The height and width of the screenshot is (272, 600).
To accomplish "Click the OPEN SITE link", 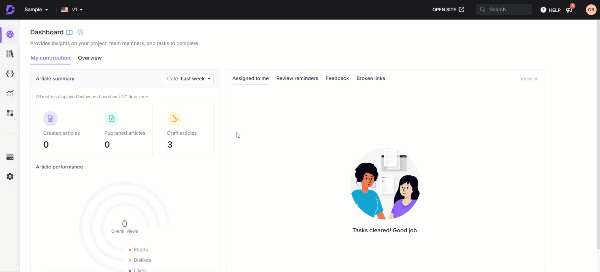I will [x=448, y=10].
